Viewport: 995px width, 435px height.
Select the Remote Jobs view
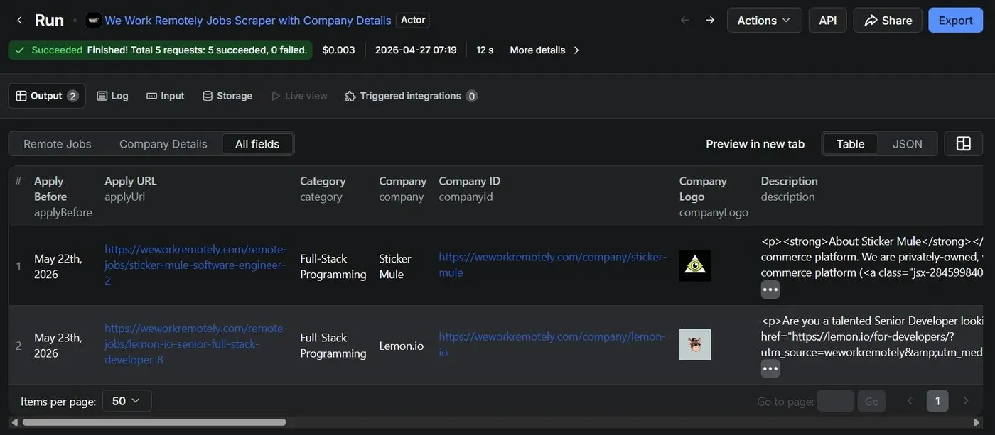coord(58,144)
